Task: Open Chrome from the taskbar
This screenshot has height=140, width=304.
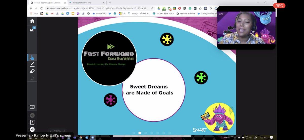Action: point(81,137)
